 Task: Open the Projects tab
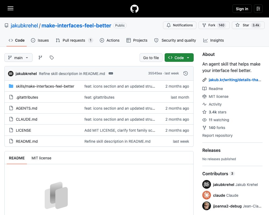click(137, 40)
